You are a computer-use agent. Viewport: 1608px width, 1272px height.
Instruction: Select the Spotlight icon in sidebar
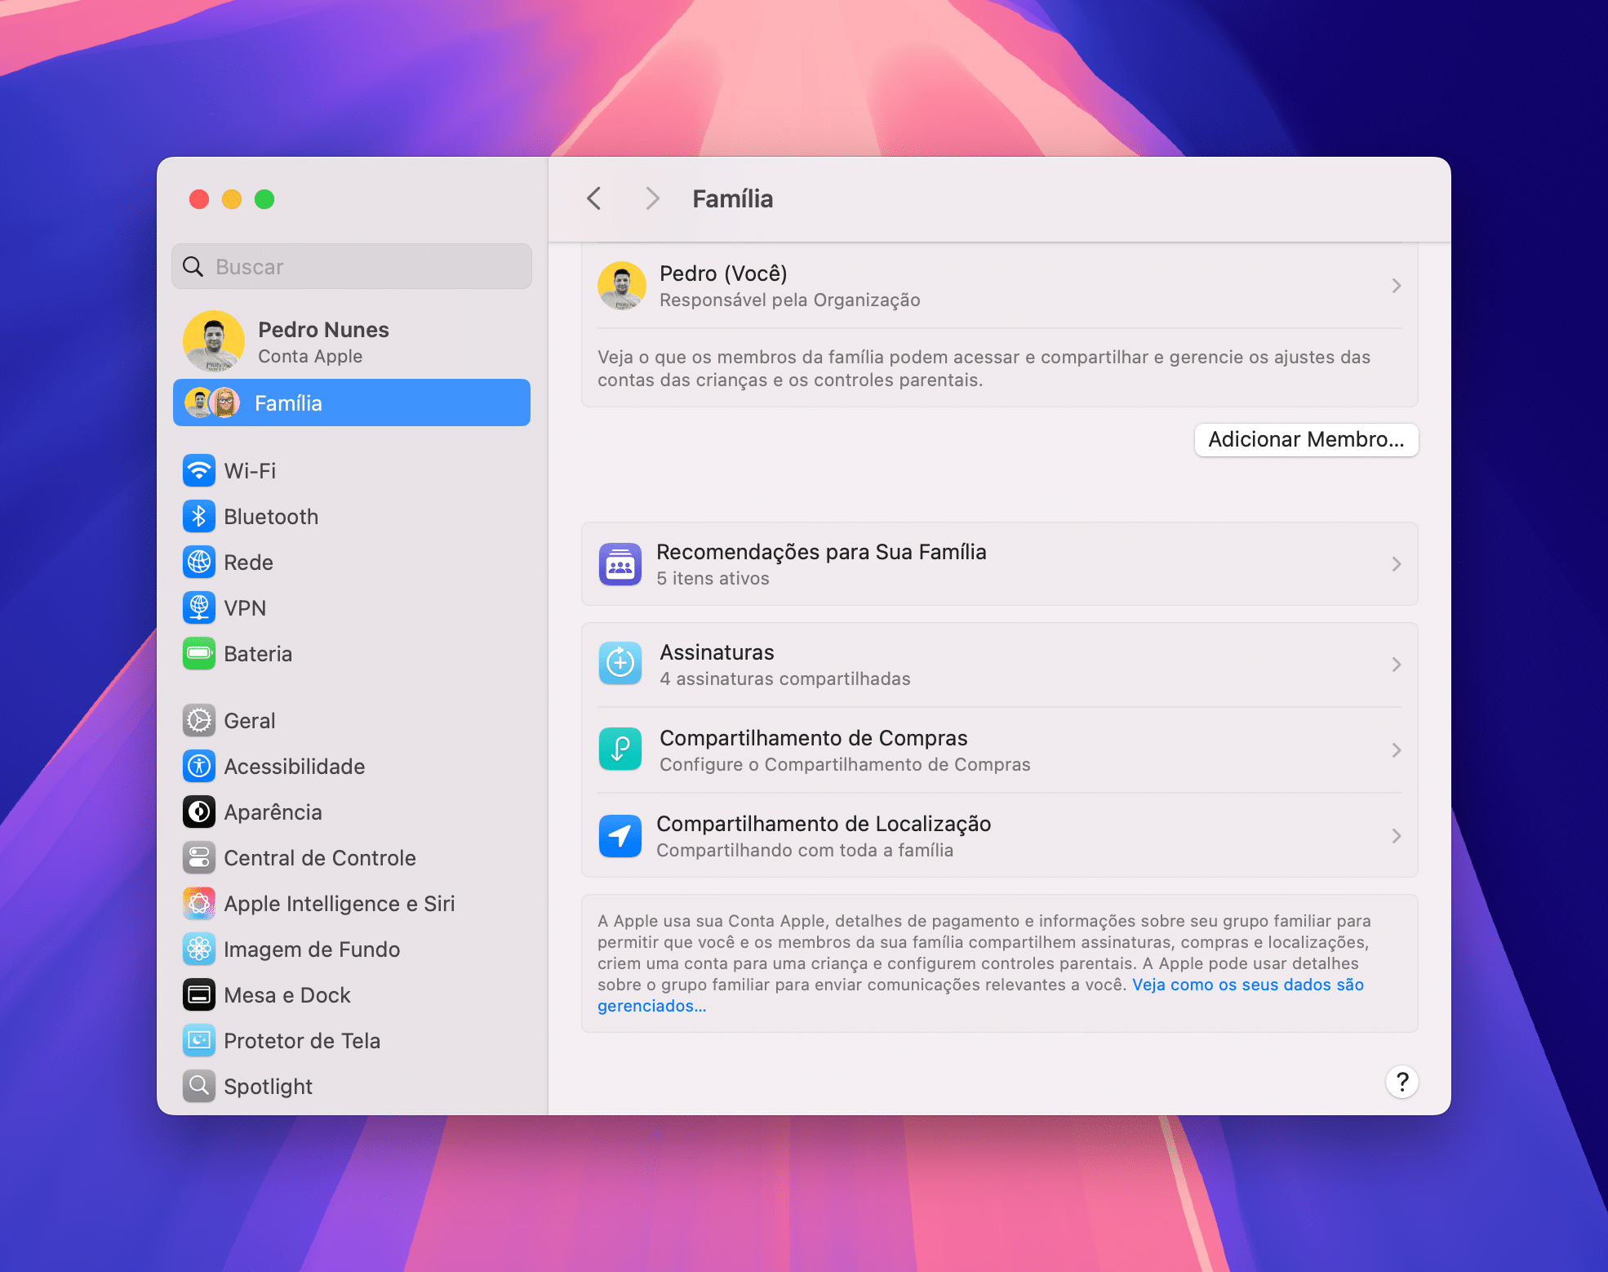tap(199, 1087)
